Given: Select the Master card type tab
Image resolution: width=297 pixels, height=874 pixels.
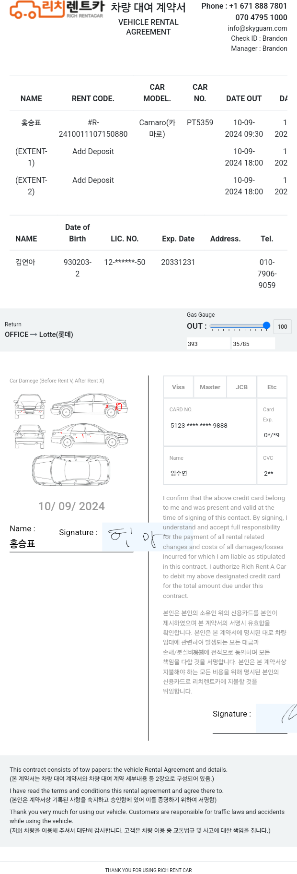Looking at the screenshot, I should (x=210, y=387).
